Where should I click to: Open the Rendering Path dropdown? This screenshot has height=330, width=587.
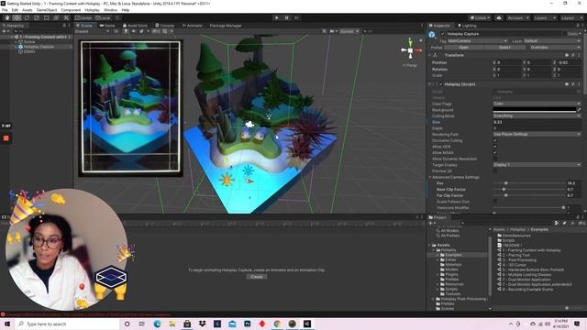pyautogui.click(x=537, y=135)
